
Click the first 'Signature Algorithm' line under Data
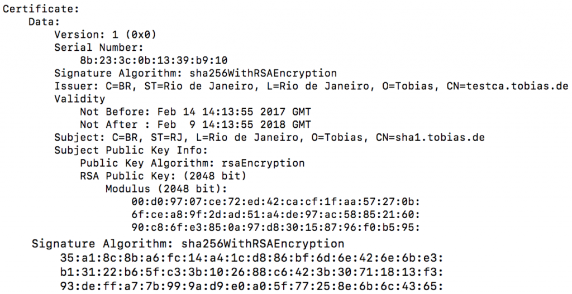196,73
